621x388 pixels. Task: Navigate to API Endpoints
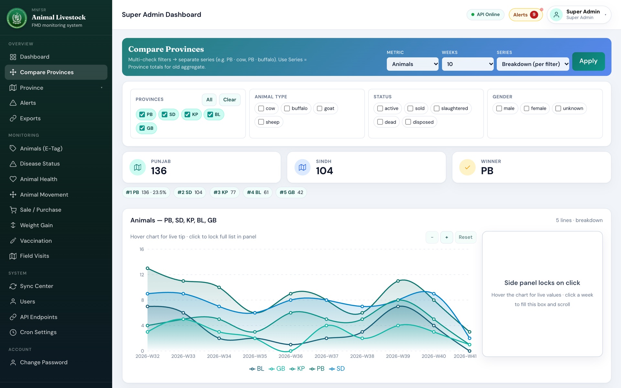pos(56,317)
